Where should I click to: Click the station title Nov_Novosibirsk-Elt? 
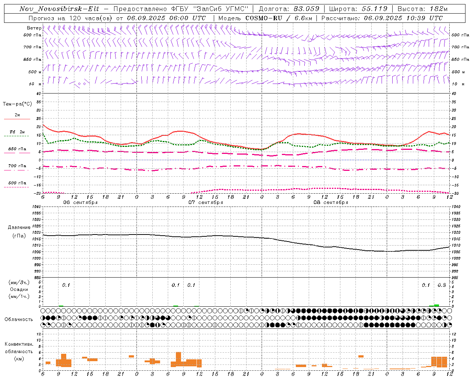[x=59, y=9]
